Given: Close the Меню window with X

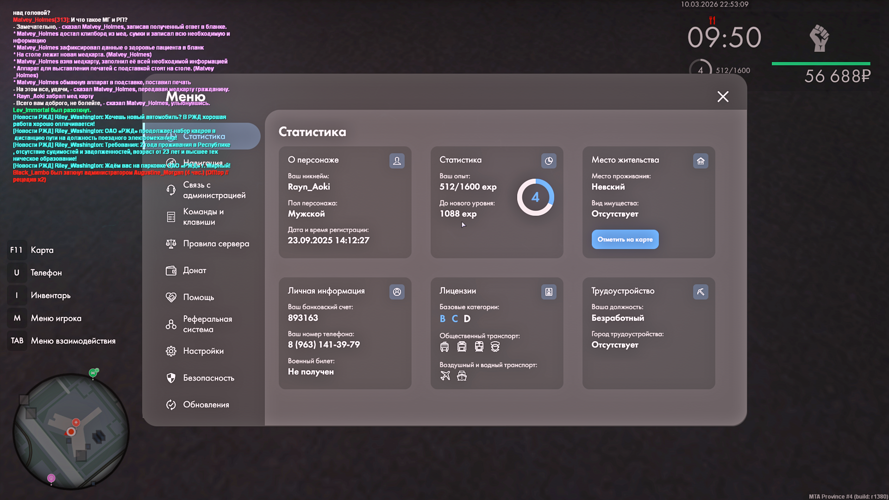Looking at the screenshot, I should [723, 96].
